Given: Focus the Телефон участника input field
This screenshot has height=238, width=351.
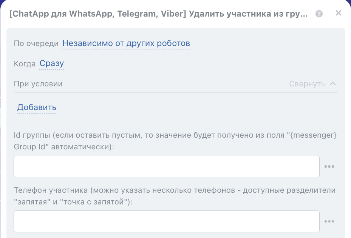Looking at the screenshot, I should tap(167, 221).
